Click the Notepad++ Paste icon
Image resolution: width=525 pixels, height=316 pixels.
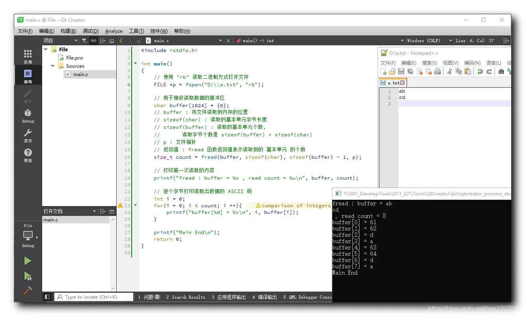(x=468, y=71)
